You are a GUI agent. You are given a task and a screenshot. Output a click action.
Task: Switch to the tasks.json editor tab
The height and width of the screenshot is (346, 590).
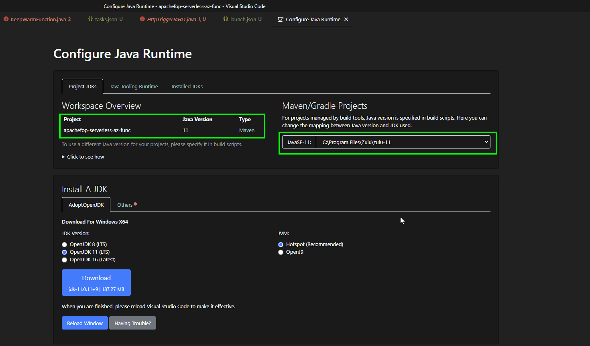point(106,19)
